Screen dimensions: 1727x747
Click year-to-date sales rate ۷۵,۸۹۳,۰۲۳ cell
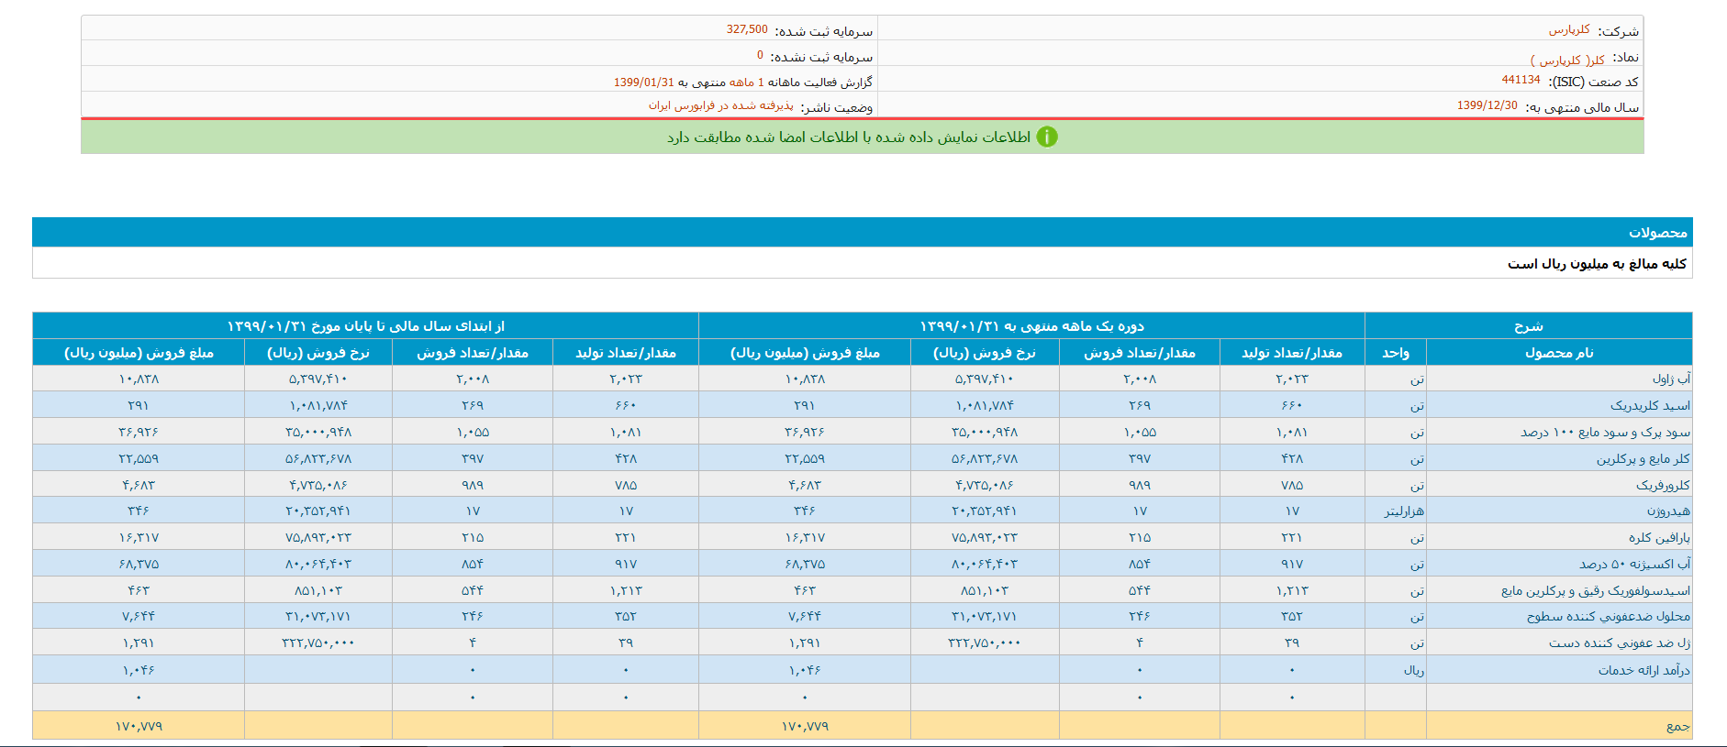pyautogui.click(x=318, y=537)
